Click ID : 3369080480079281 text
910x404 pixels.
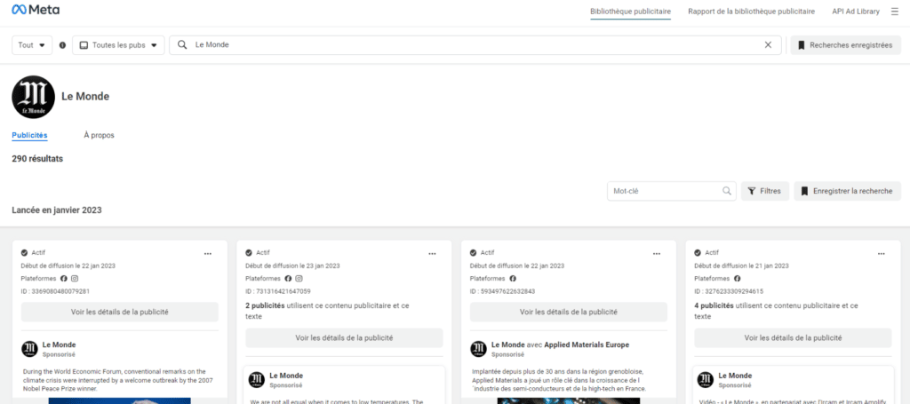click(55, 291)
